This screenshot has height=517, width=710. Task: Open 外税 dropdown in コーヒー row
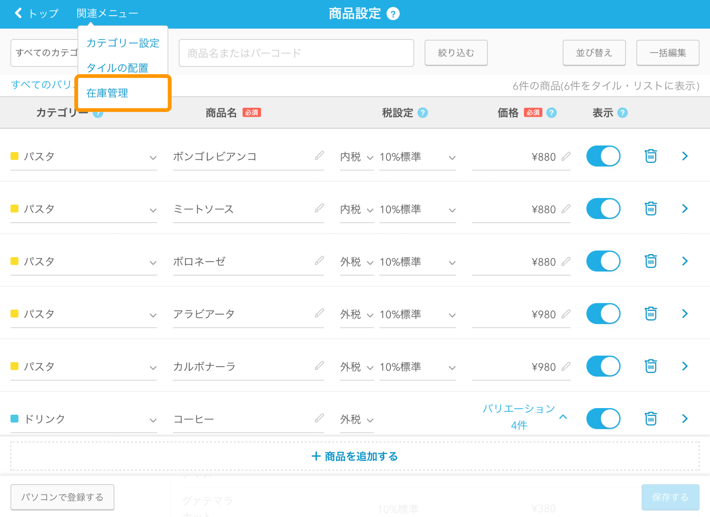(357, 419)
